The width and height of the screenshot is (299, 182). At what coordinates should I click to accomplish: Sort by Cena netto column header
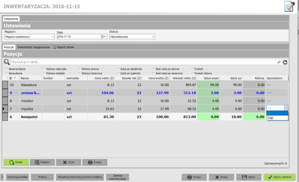click(101, 78)
